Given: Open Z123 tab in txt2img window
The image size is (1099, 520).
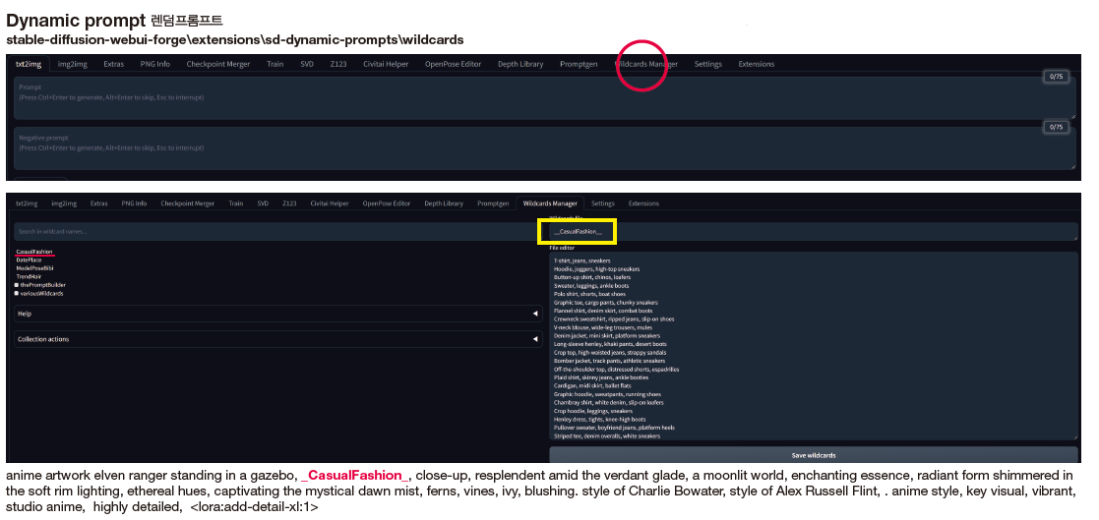Looking at the screenshot, I should click(x=338, y=64).
